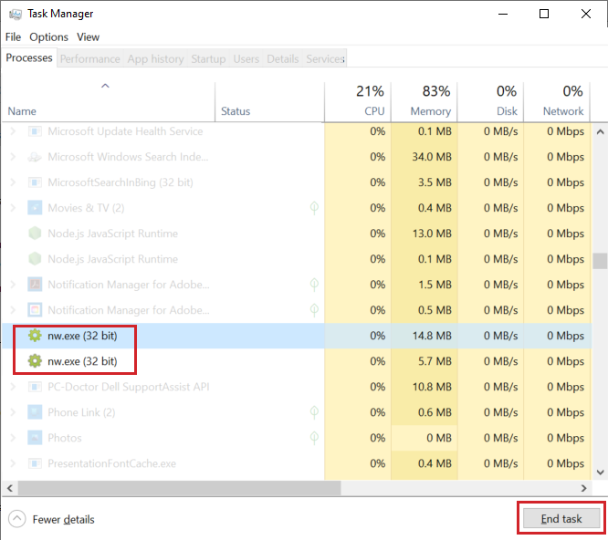Switch to the Details tab
Screen dimensions: 608x540
point(283,59)
